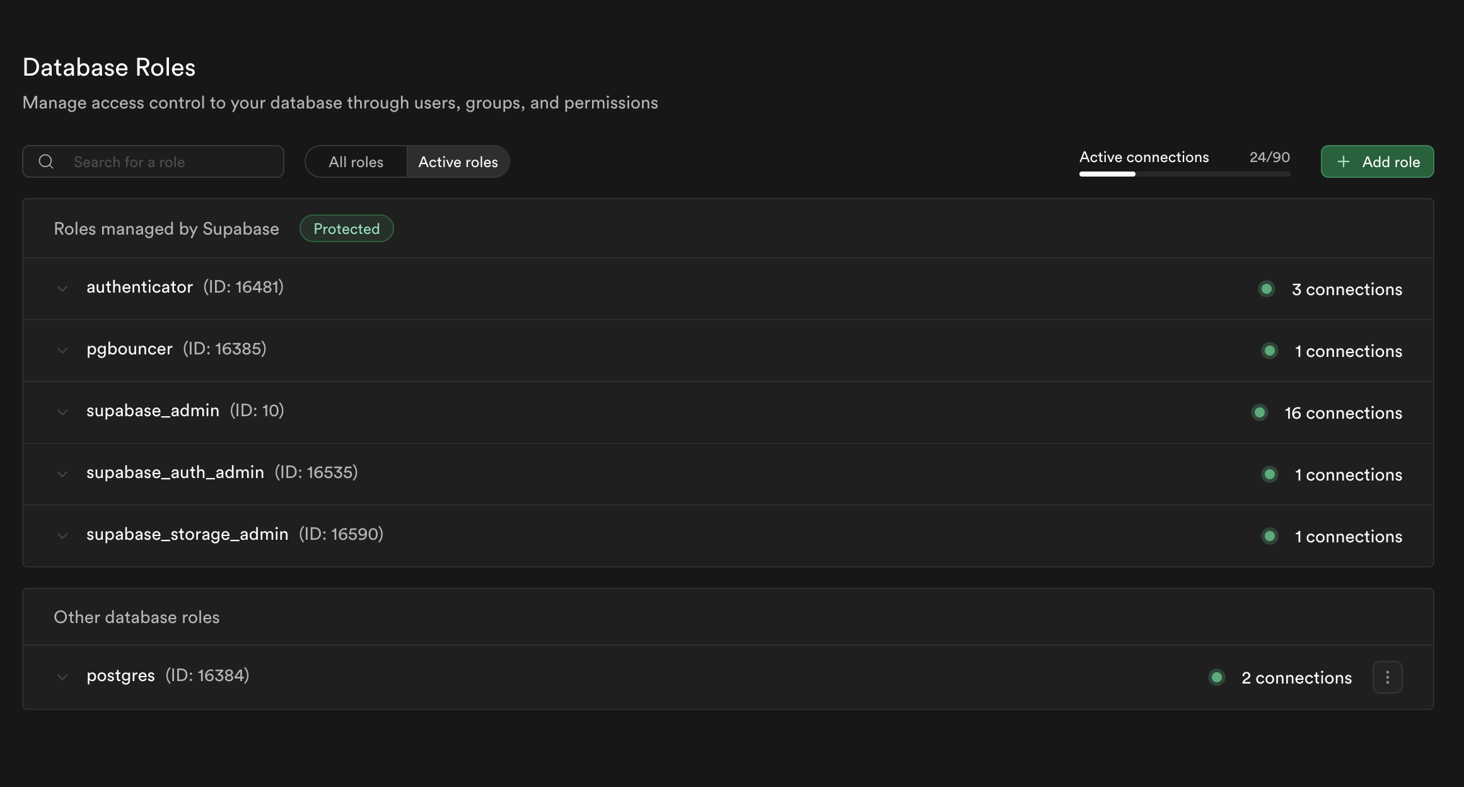The width and height of the screenshot is (1464, 787).
Task: Click green status dot for postgres
Action: coord(1216,677)
